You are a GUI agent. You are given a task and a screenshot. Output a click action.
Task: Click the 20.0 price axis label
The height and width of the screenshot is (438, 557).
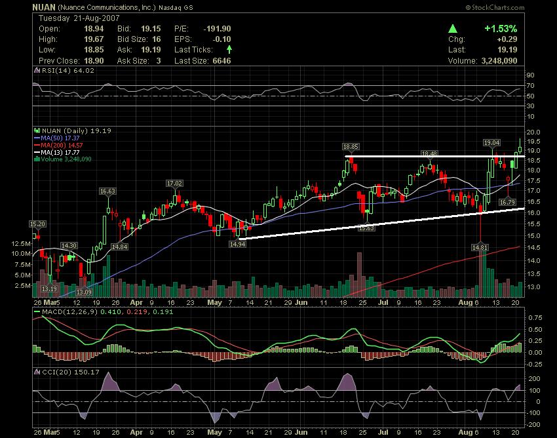tap(534, 132)
